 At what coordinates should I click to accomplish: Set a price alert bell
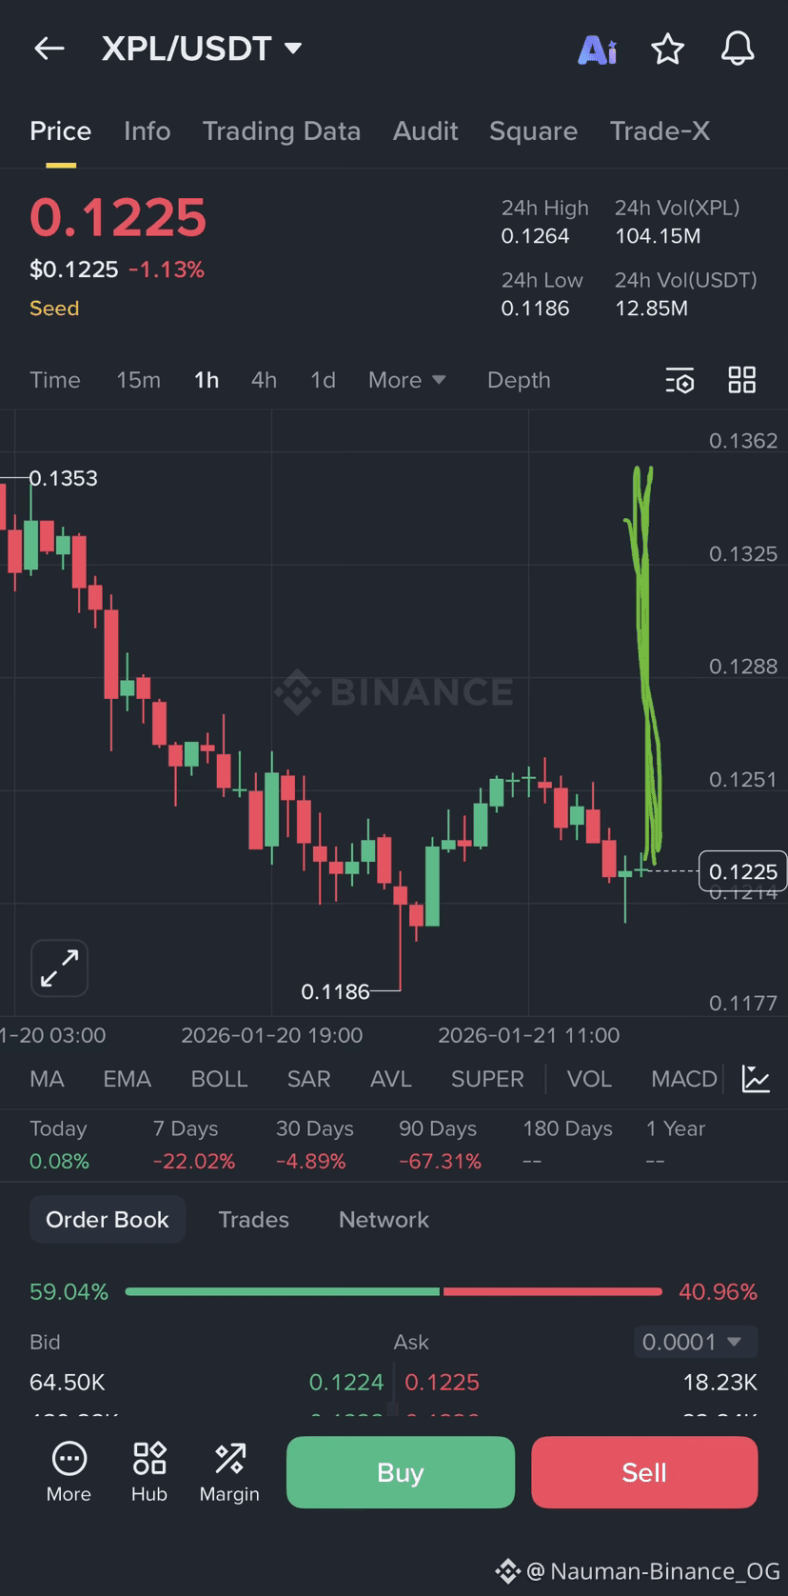[738, 49]
